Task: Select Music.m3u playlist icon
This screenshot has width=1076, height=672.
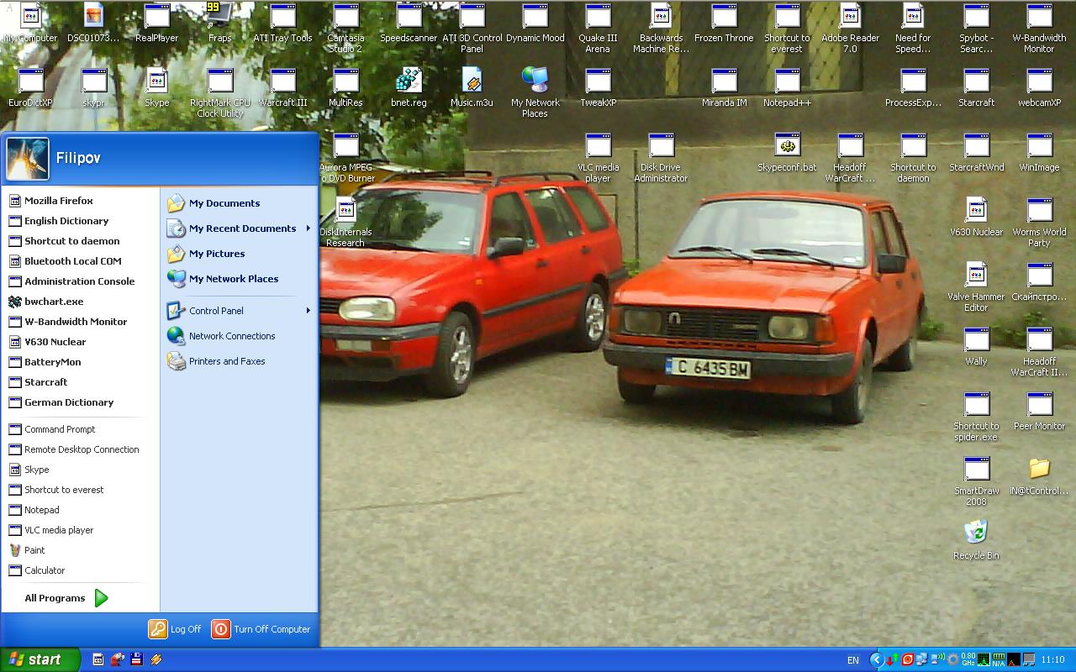Action: point(472,88)
